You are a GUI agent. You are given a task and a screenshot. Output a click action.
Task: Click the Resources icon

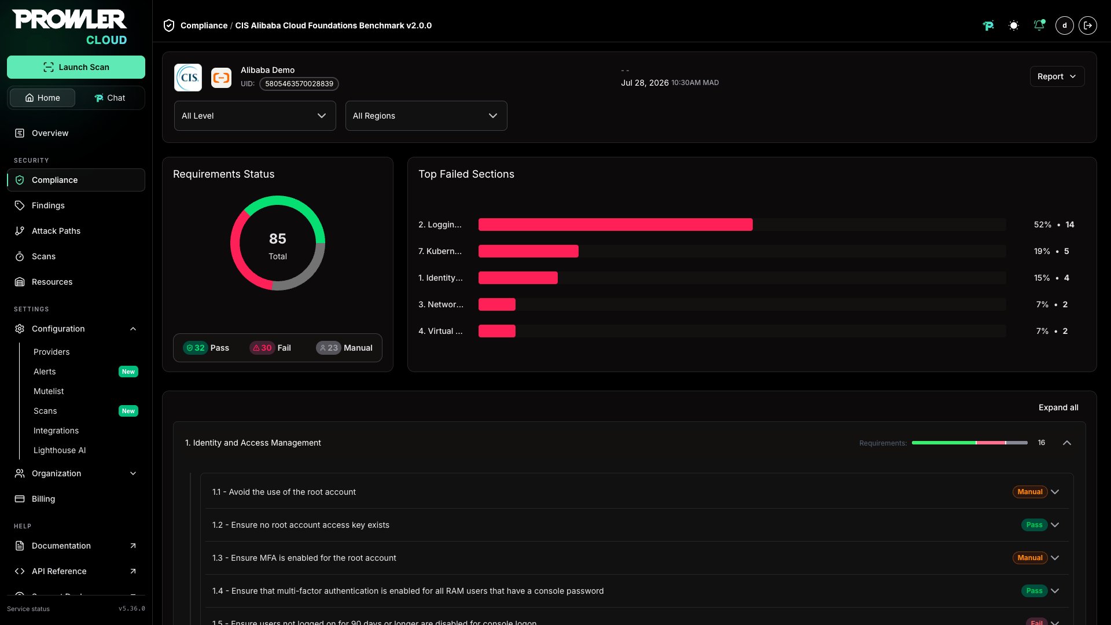point(20,282)
